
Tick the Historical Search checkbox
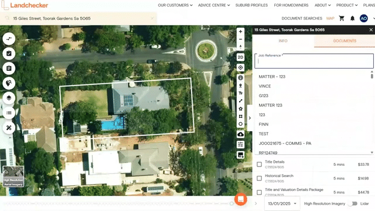coord(259,178)
